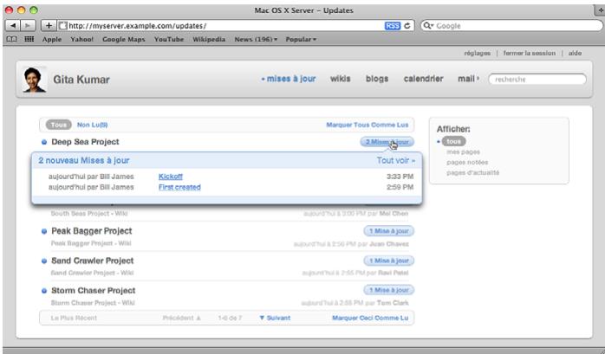Click the 1 Mise à jour badge for Sand Crawler
This screenshot has width=605, height=354.
pyautogui.click(x=389, y=261)
